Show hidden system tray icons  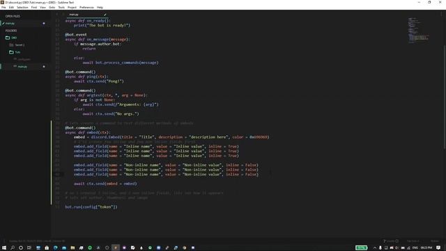[375, 248]
